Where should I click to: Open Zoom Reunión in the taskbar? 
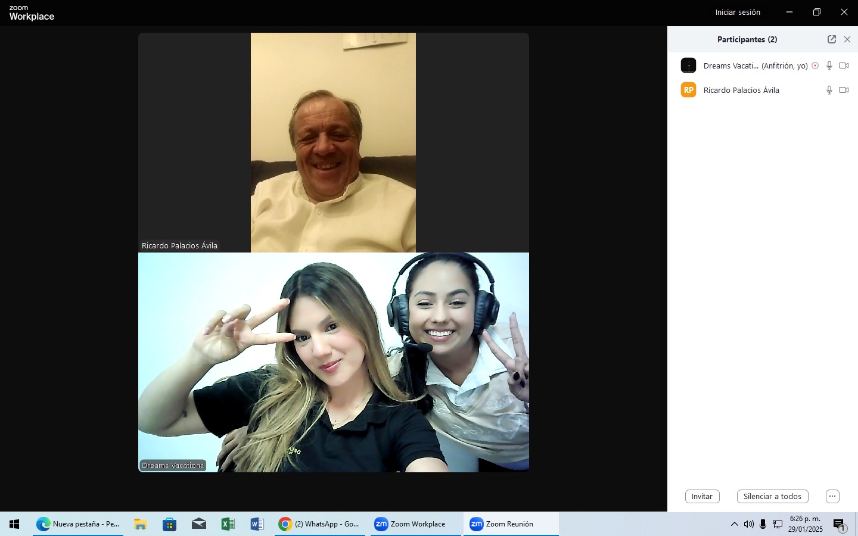(510, 524)
